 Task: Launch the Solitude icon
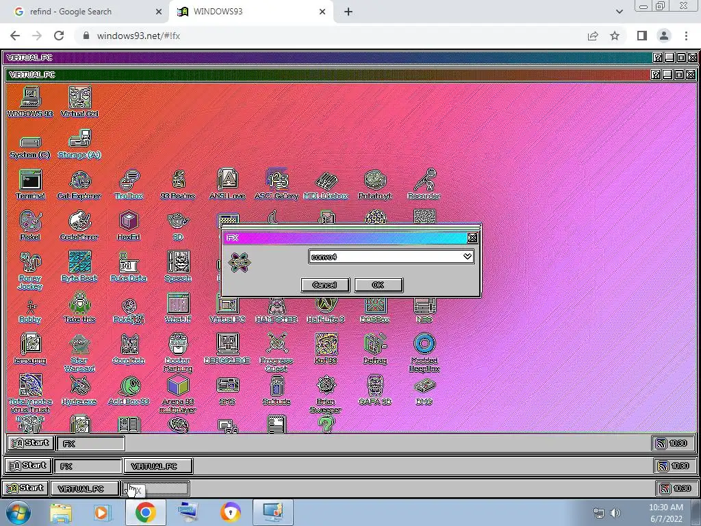point(277,390)
